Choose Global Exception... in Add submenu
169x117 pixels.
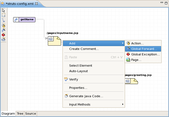click(143, 54)
